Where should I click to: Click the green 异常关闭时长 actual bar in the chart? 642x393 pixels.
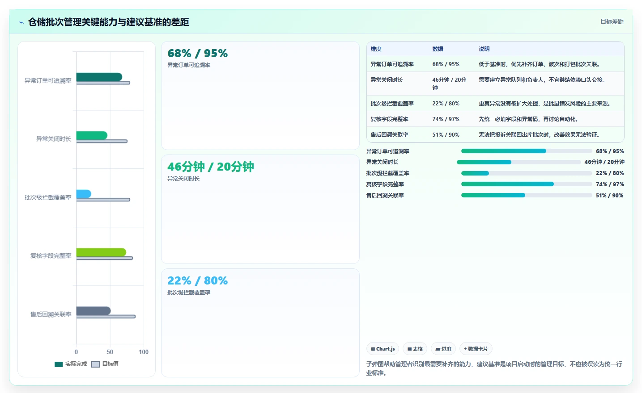(x=92, y=135)
